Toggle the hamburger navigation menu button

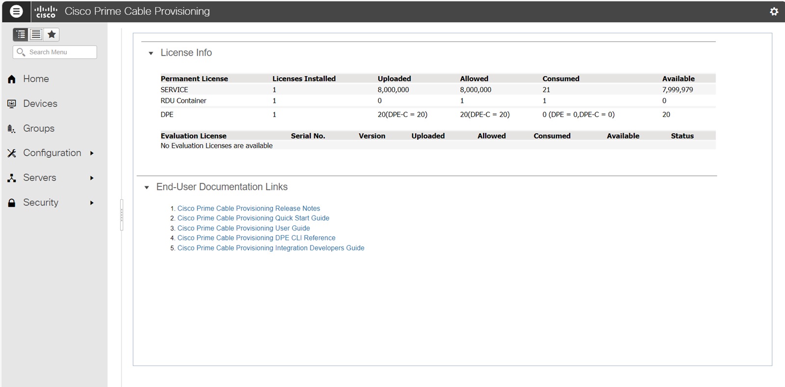coord(16,11)
